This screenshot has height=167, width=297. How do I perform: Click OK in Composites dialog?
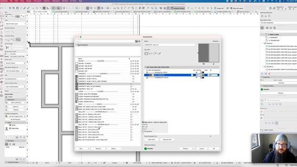[x=214, y=148]
